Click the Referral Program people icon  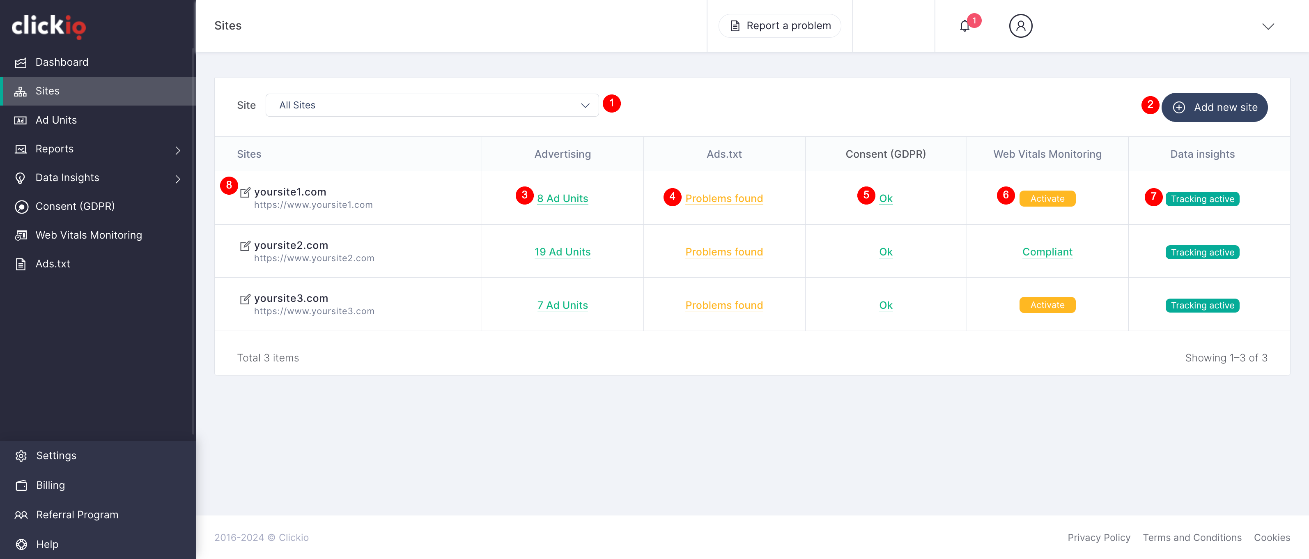point(21,515)
